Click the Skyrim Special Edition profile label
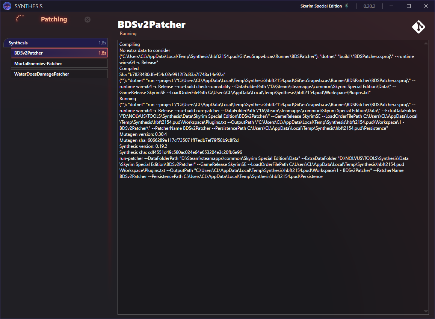Screen dimensions: 435x319 click(321, 6)
